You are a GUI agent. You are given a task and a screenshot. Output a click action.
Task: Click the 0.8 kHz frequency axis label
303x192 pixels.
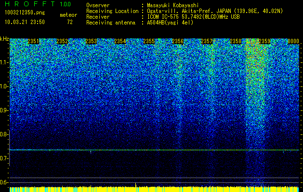point(4,134)
